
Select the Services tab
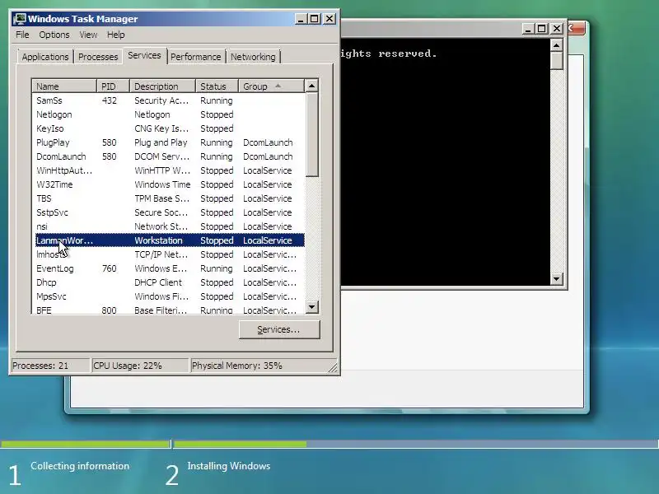coord(144,55)
